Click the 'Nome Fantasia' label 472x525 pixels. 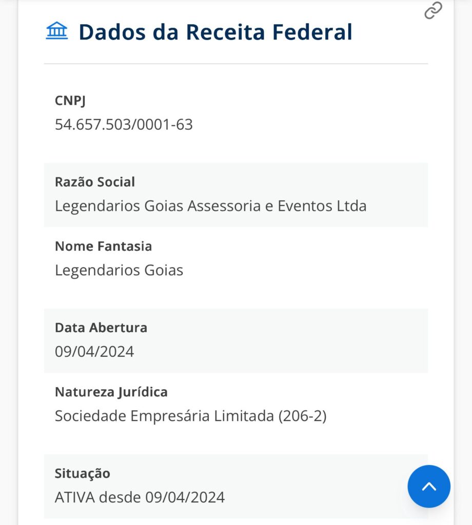click(103, 246)
